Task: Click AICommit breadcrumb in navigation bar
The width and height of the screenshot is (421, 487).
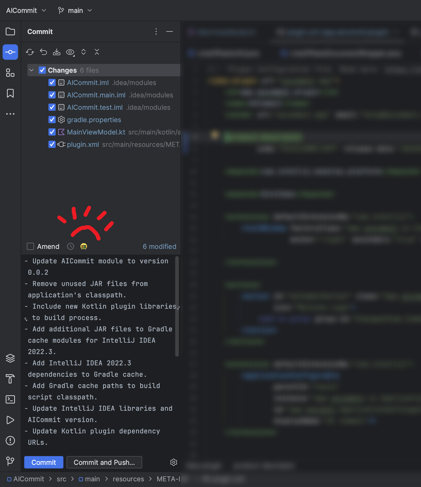Action: coord(26,479)
